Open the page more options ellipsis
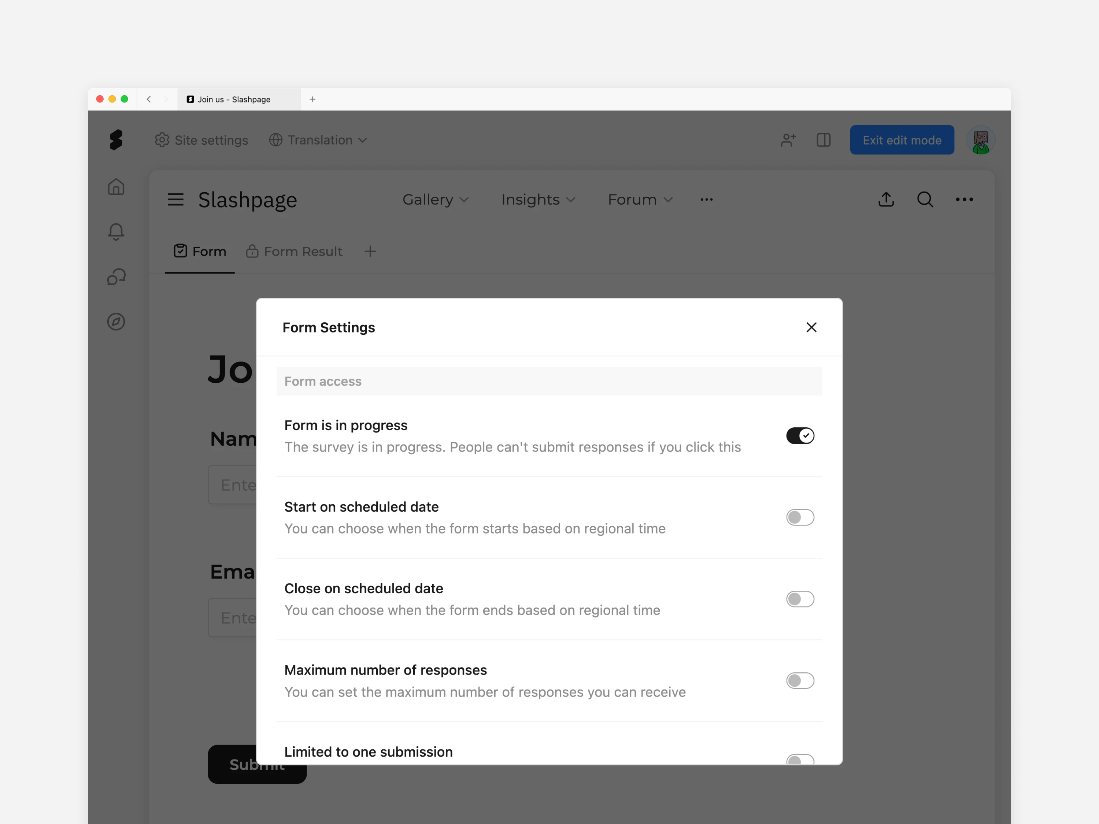This screenshot has height=824, width=1099. [x=964, y=199]
